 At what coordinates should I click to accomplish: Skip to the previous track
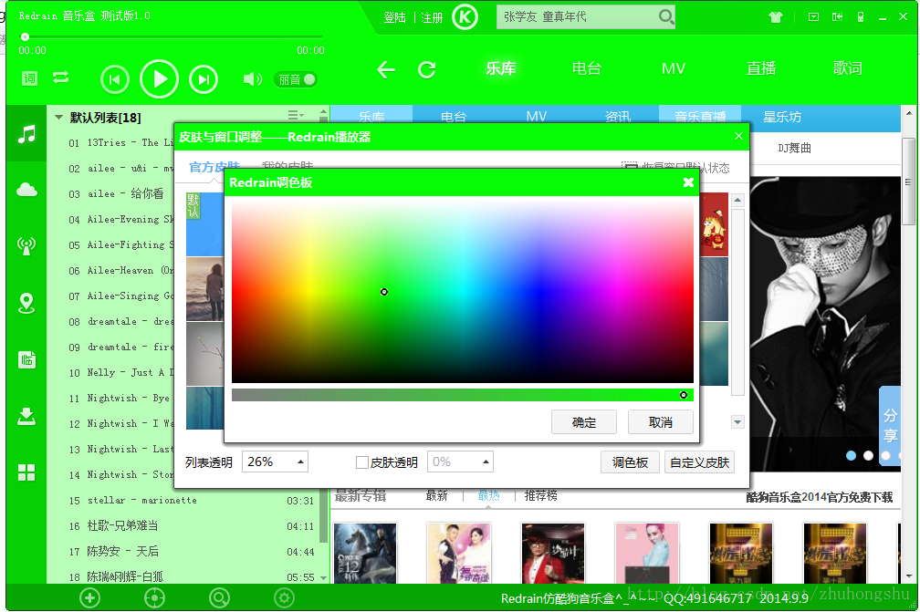pyautogui.click(x=115, y=79)
